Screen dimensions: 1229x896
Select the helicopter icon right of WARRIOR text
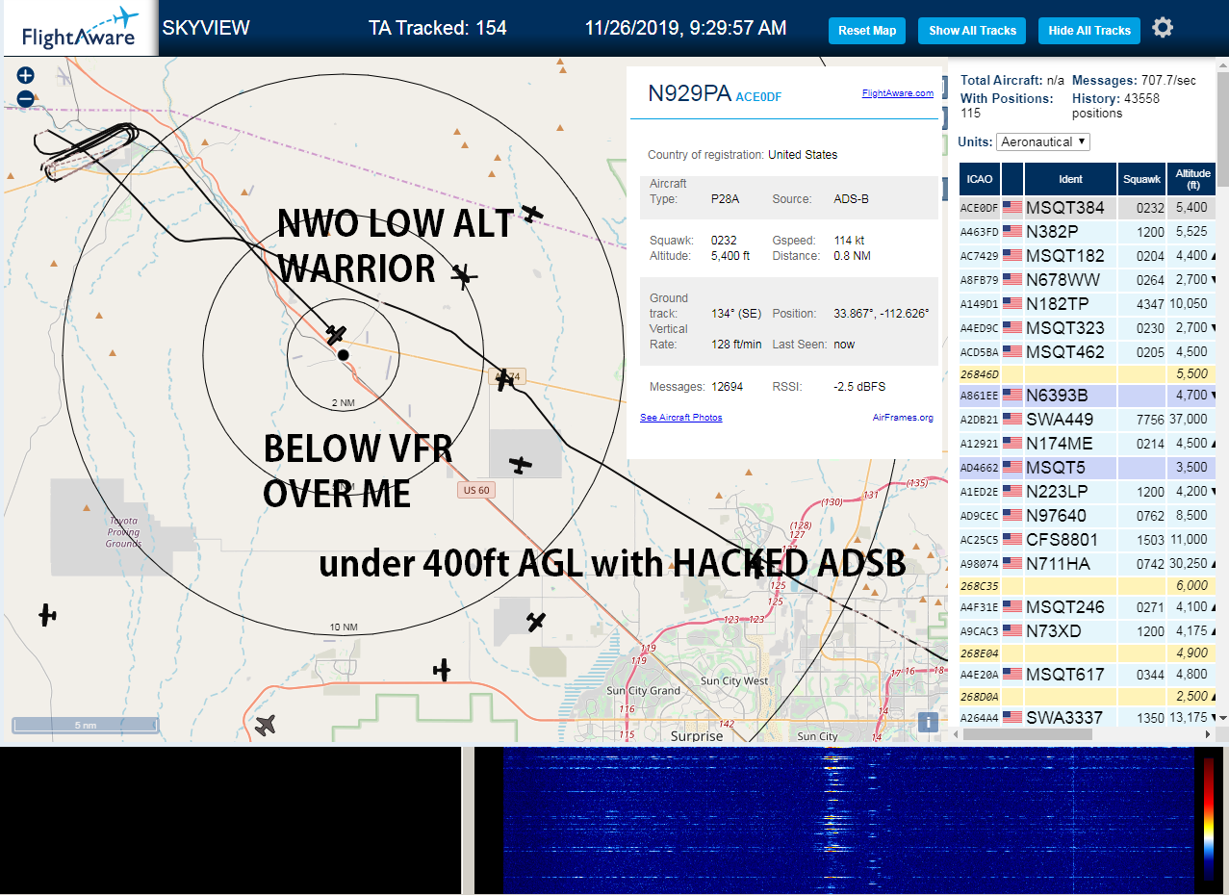[x=464, y=276]
